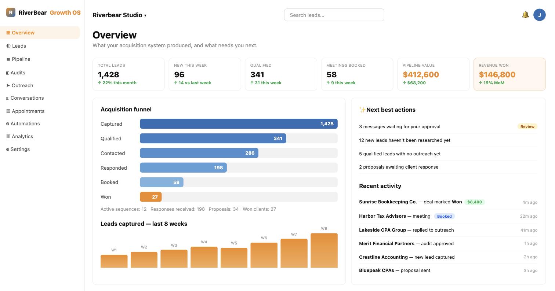Click inside the Search leads field

(x=334, y=15)
